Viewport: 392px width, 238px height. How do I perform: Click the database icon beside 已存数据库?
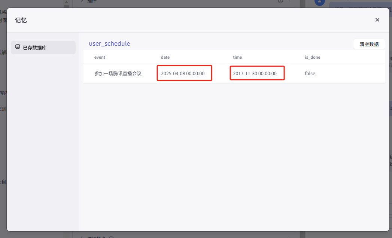click(18, 47)
